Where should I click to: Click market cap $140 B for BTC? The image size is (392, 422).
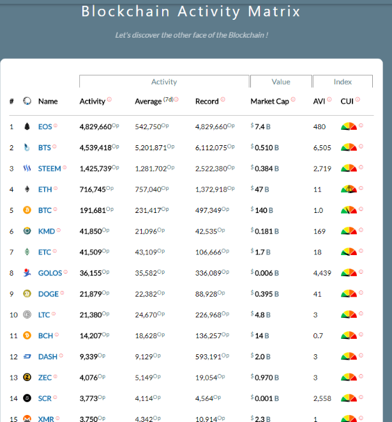point(262,210)
